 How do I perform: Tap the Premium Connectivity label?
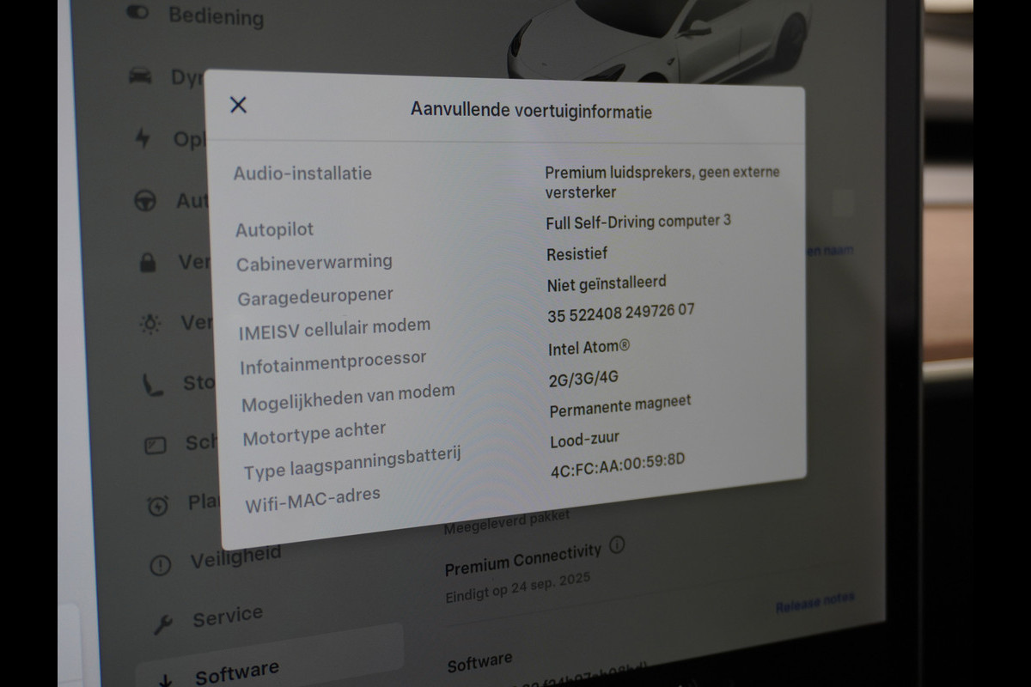tap(522, 559)
